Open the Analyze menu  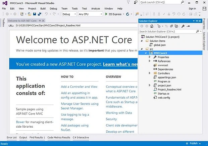pos(96,9)
